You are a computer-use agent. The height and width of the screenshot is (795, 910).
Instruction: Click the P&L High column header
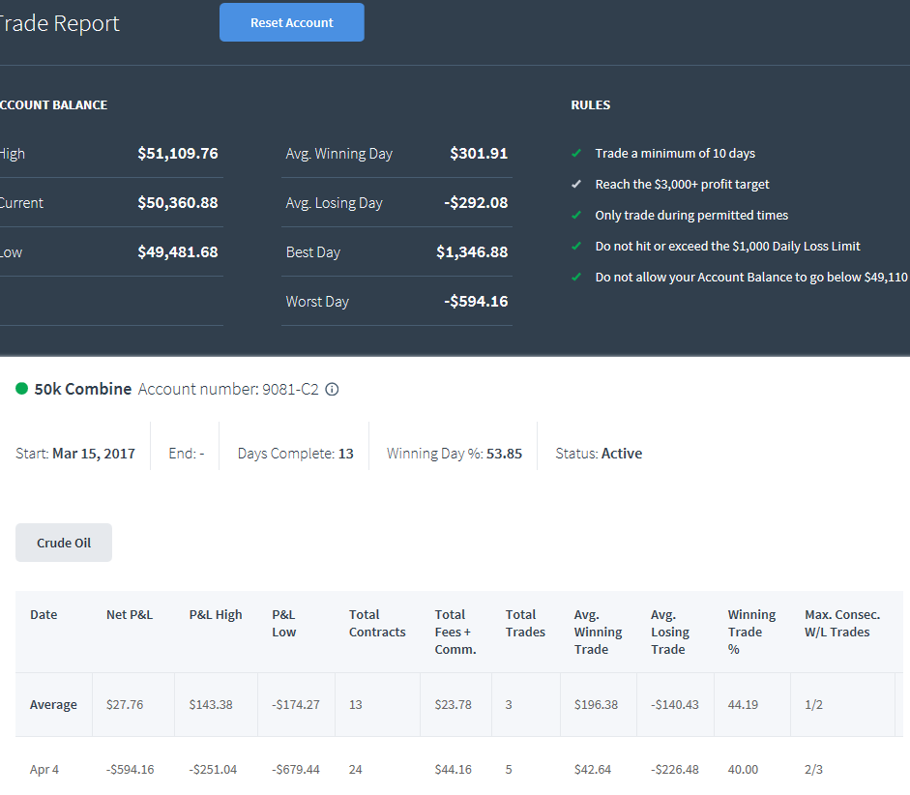tap(216, 614)
